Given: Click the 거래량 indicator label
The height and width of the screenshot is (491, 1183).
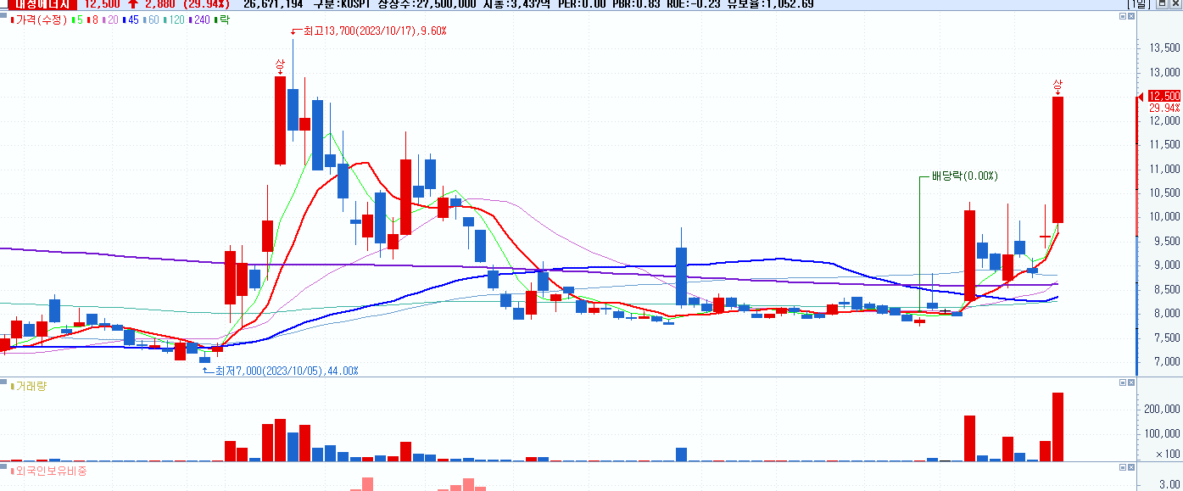Looking at the screenshot, I should point(31,386).
